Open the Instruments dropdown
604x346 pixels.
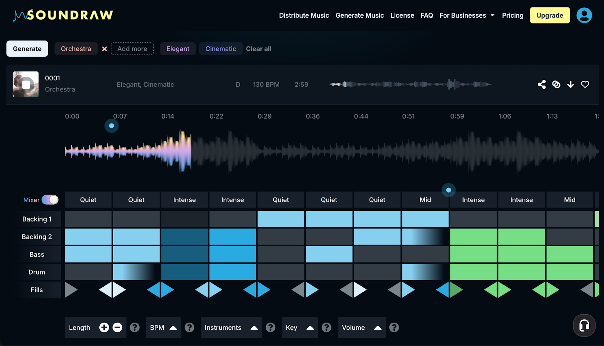tap(231, 327)
